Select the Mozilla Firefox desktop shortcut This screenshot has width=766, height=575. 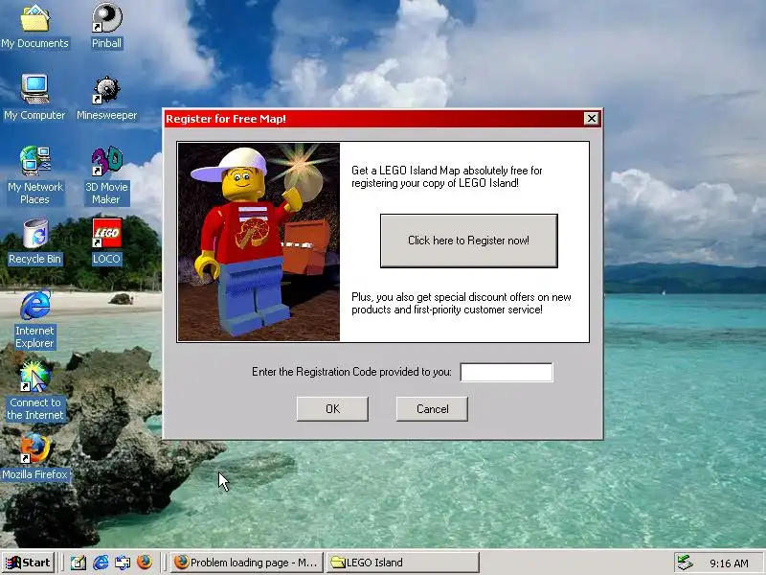[x=34, y=457]
